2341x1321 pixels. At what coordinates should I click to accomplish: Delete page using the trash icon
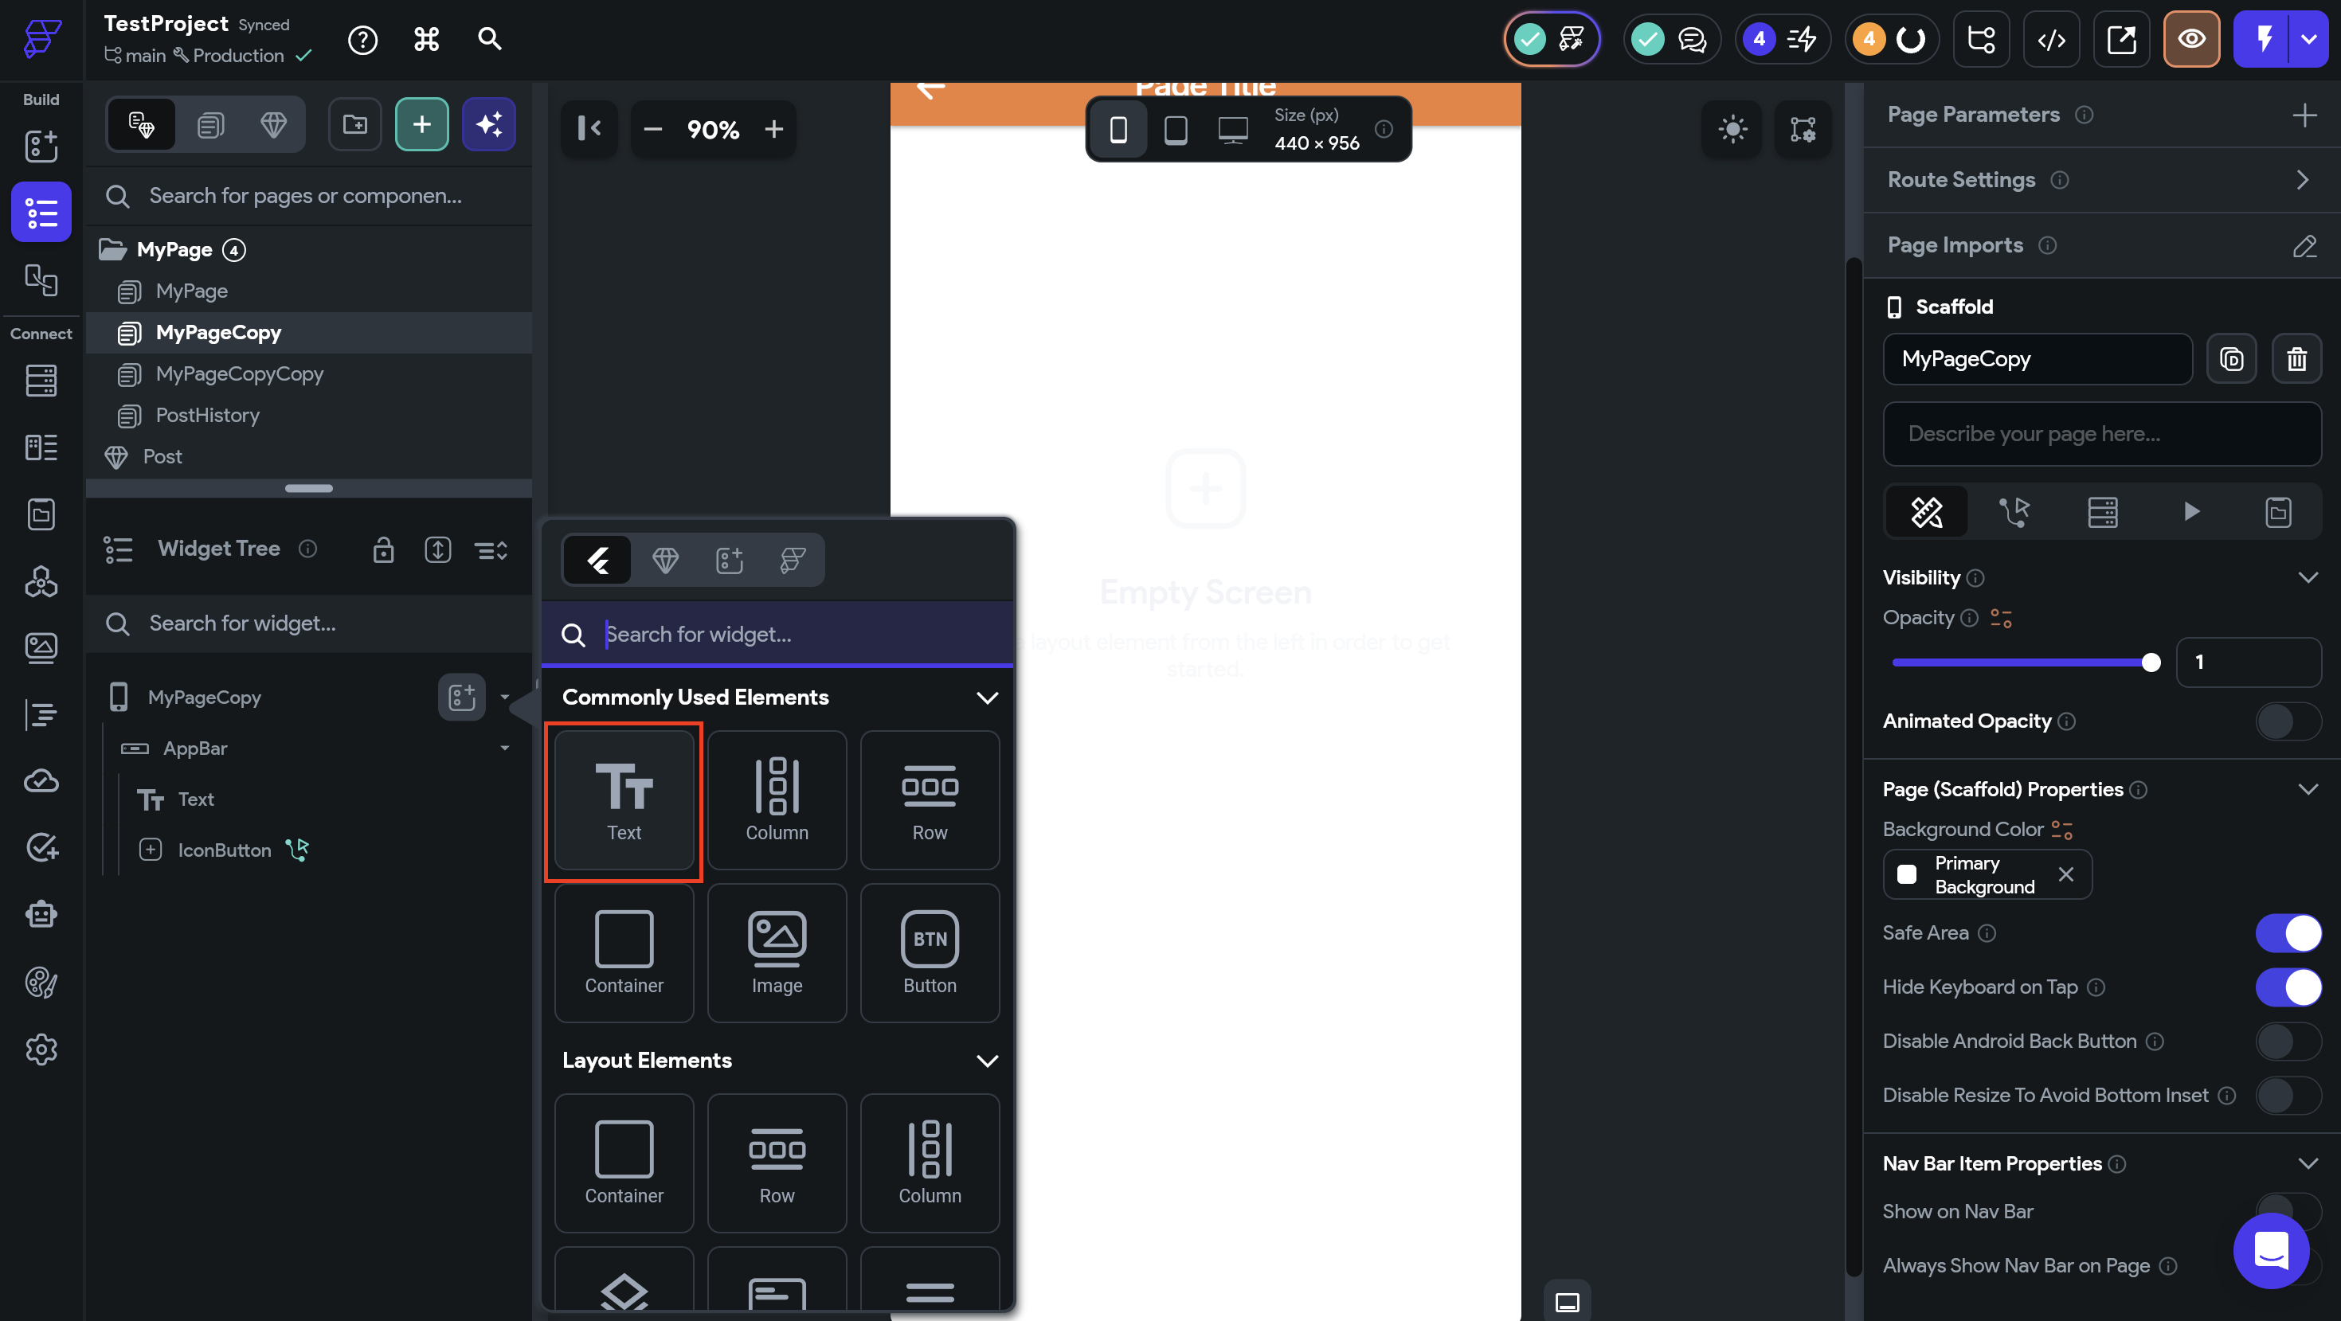[x=2296, y=359]
